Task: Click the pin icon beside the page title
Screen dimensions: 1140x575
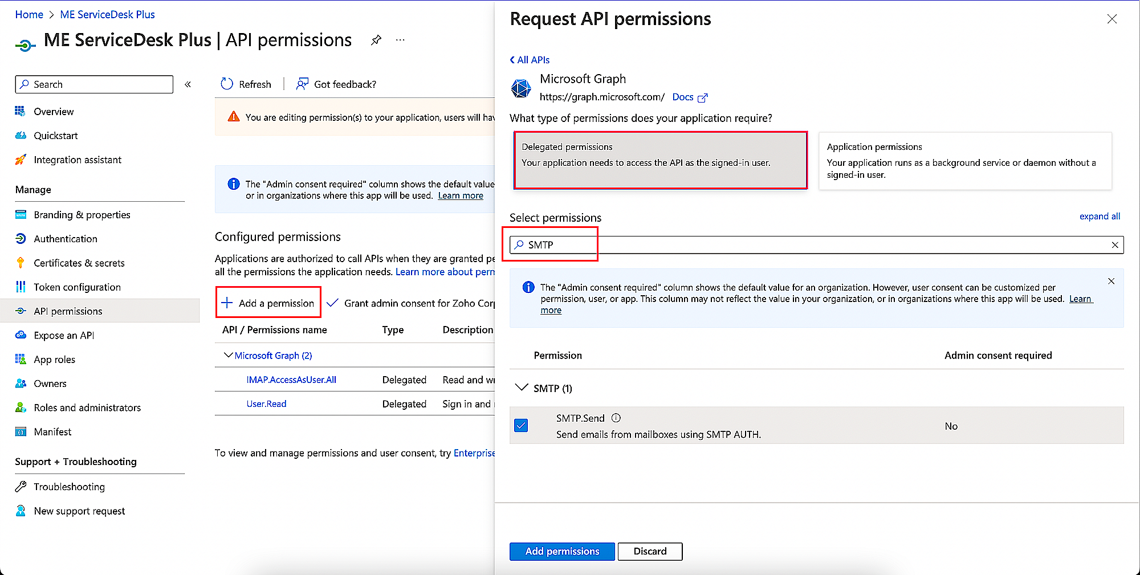Action: [x=376, y=40]
